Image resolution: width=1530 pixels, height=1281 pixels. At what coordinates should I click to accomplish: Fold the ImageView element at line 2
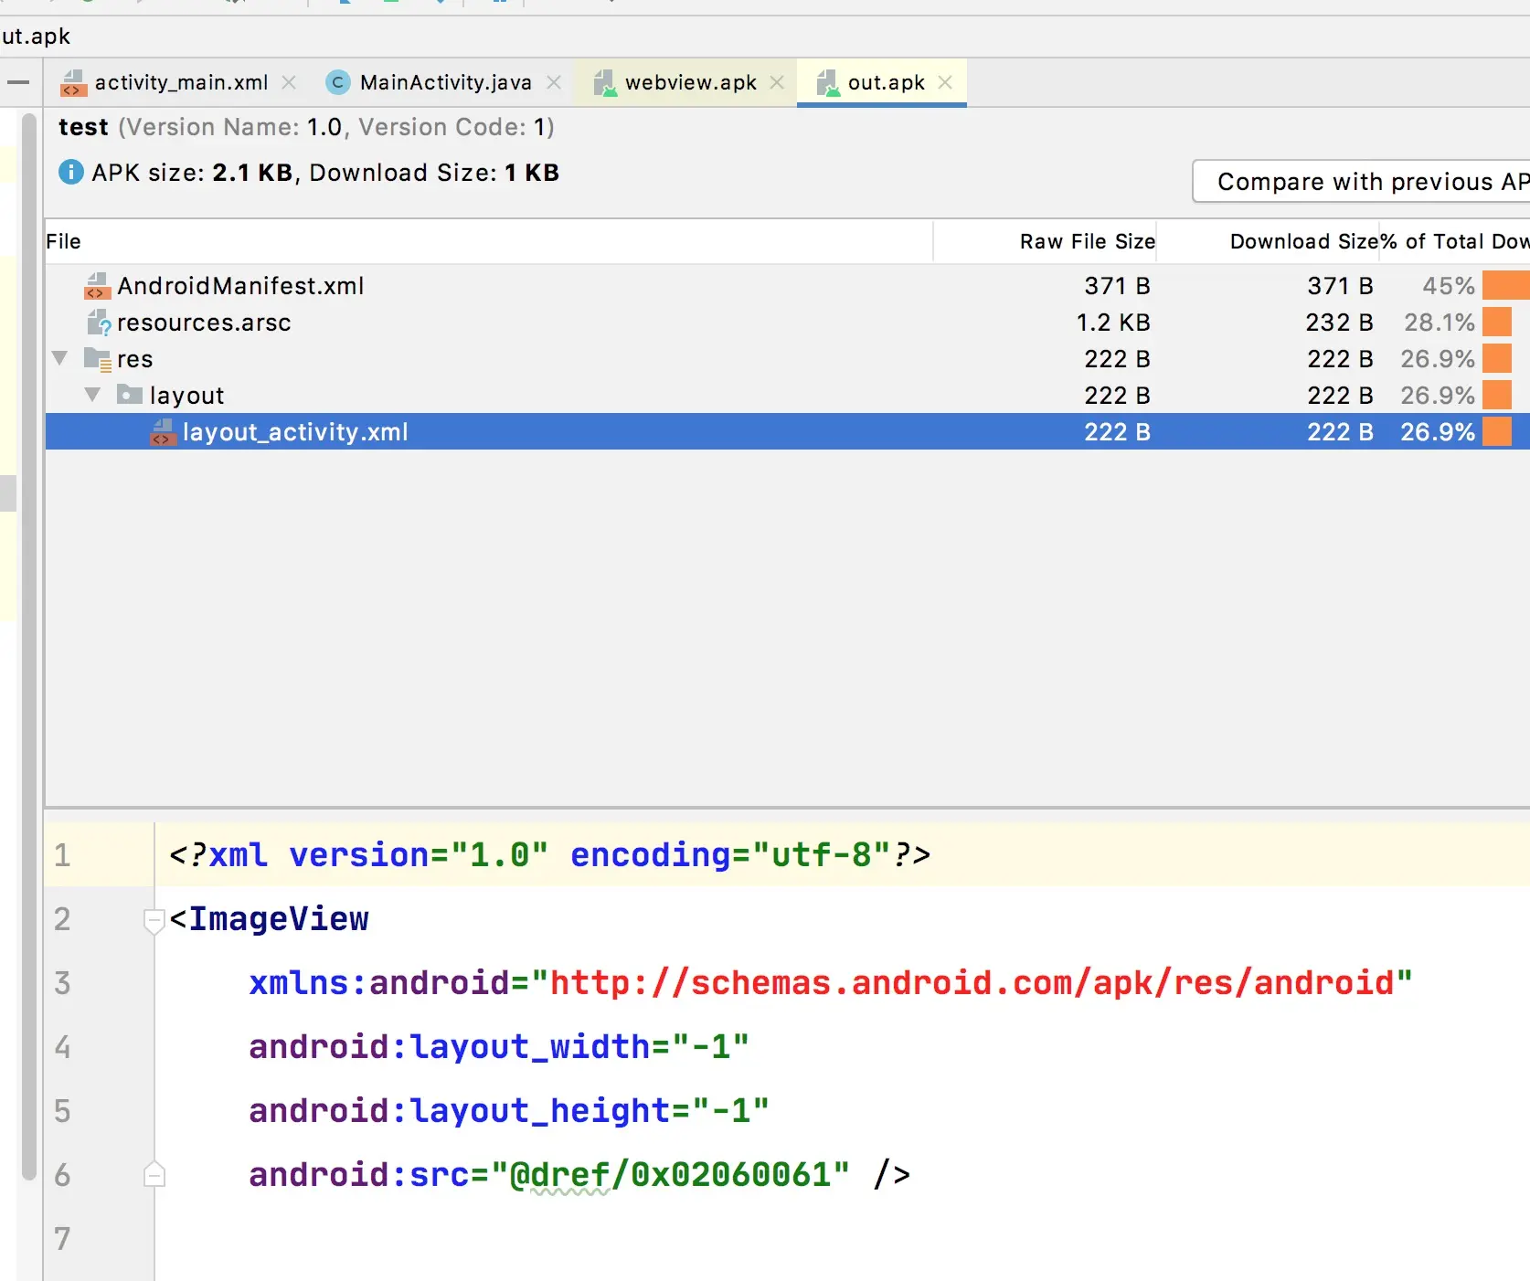[154, 920]
